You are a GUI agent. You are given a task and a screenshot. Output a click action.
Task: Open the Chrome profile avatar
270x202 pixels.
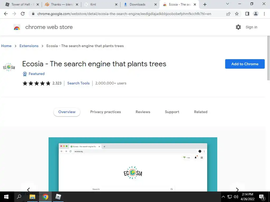(x=256, y=14)
